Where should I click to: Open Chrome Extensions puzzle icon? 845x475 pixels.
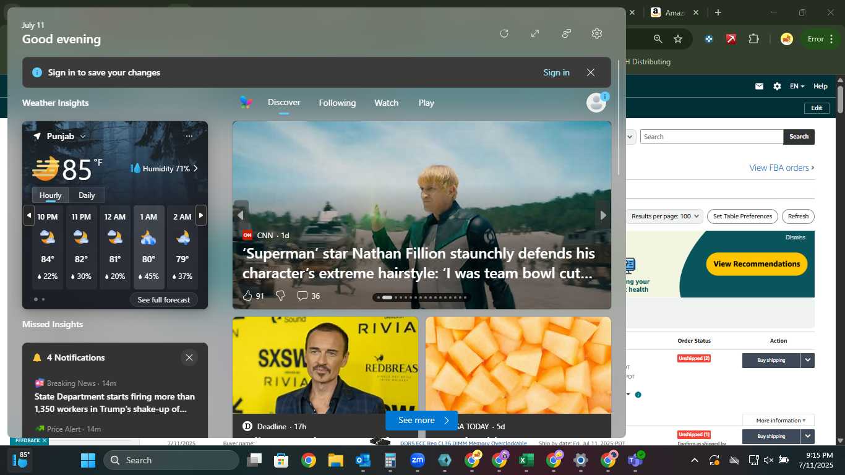click(x=753, y=39)
